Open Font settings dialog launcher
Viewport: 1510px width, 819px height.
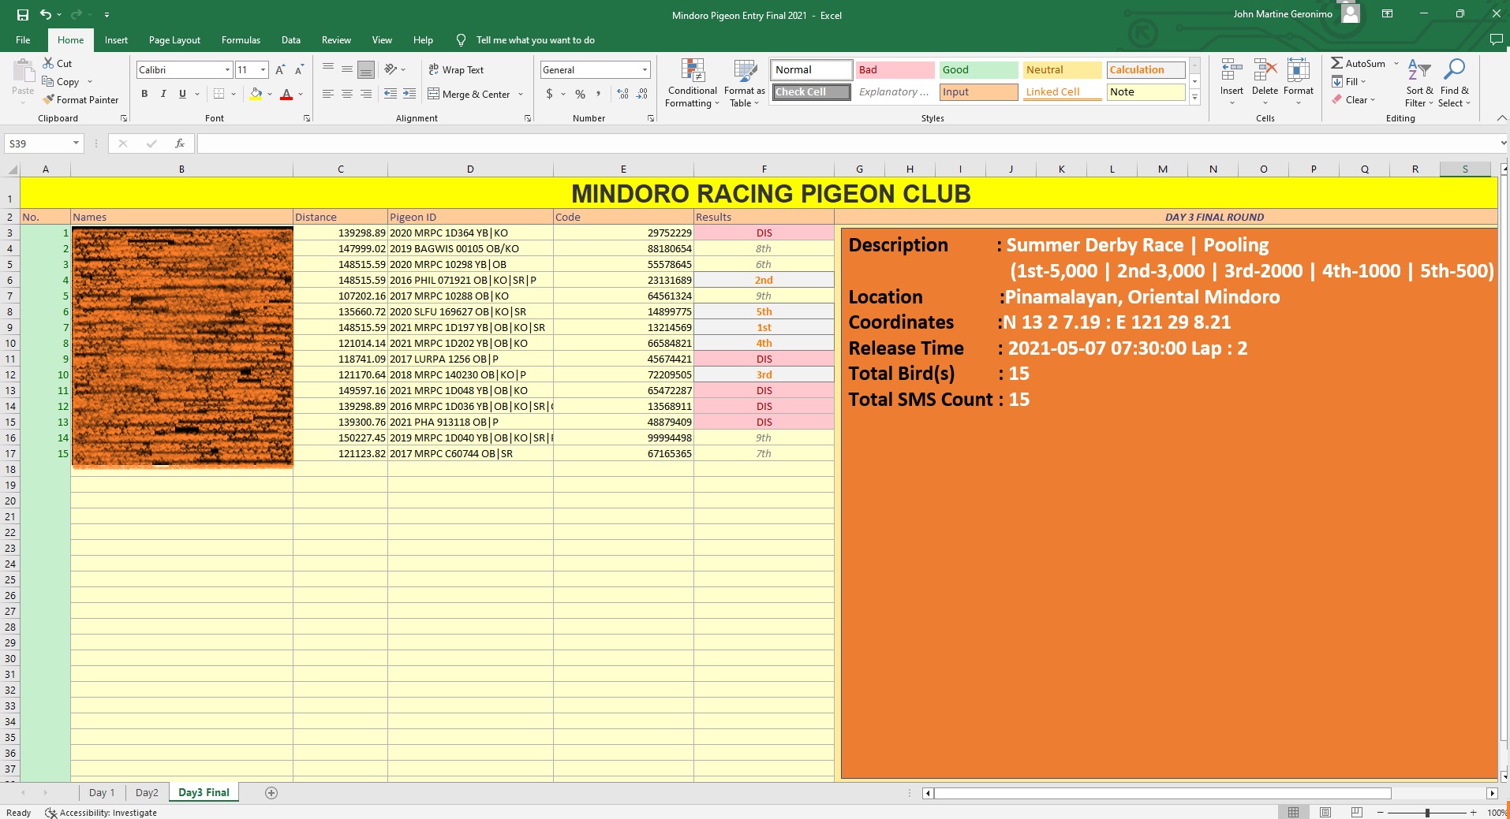pyautogui.click(x=307, y=118)
